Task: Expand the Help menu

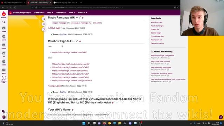Action: (72, 13)
